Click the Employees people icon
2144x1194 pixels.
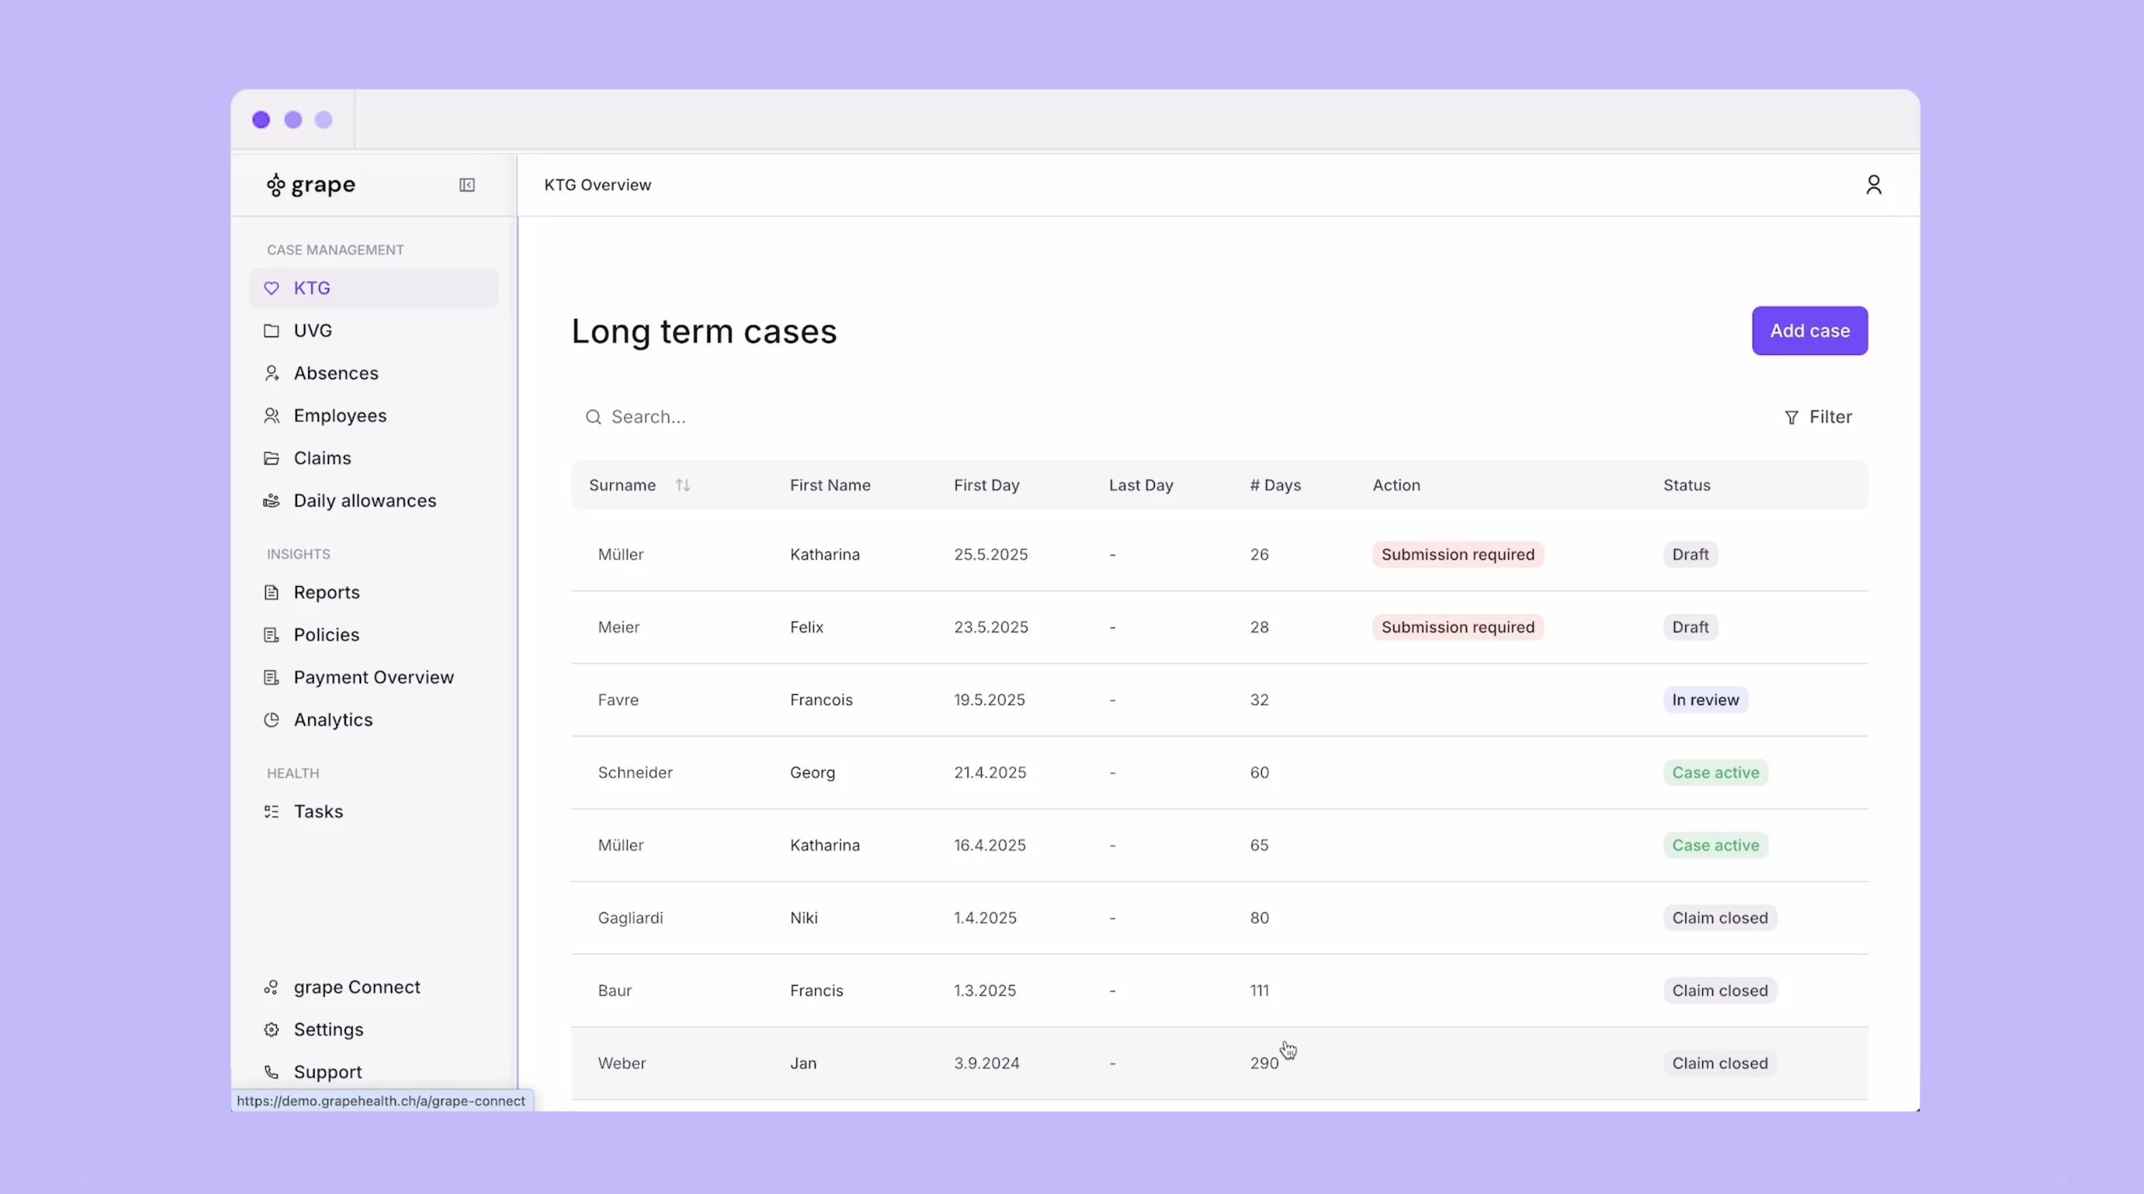pyautogui.click(x=271, y=415)
